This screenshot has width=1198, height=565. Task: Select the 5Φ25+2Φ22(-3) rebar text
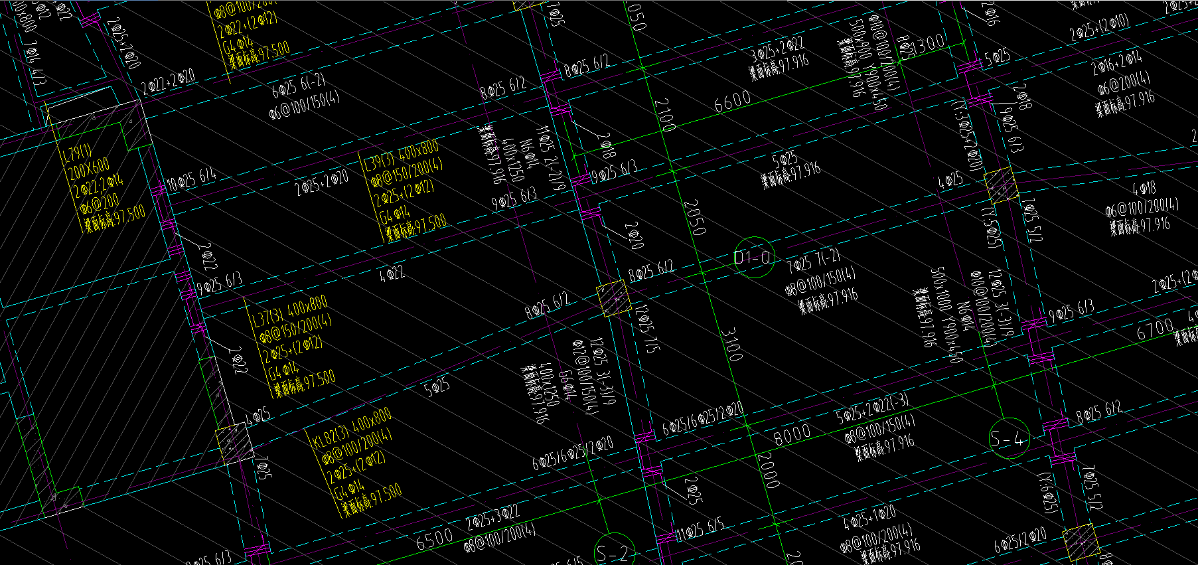pyautogui.click(x=873, y=408)
